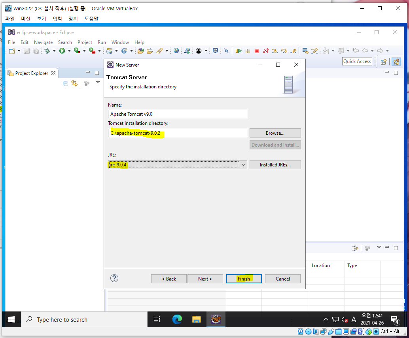Open Microsoft Edge from the taskbar
The height and width of the screenshot is (338, 409).
(177, 319)
